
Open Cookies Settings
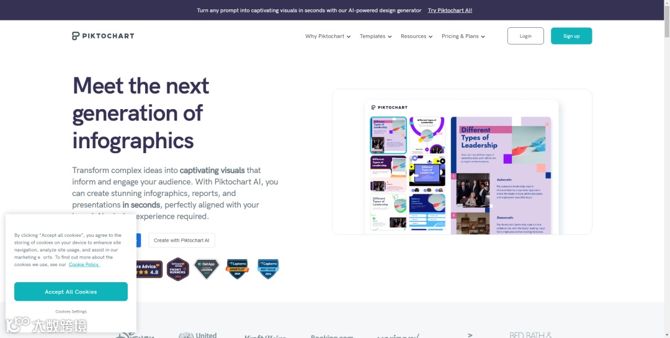[x=71, y=311]
